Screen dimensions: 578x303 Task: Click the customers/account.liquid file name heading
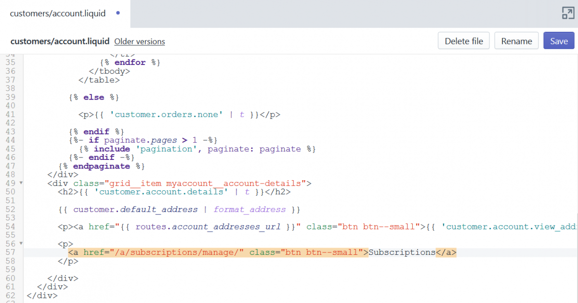pos(60,41)
